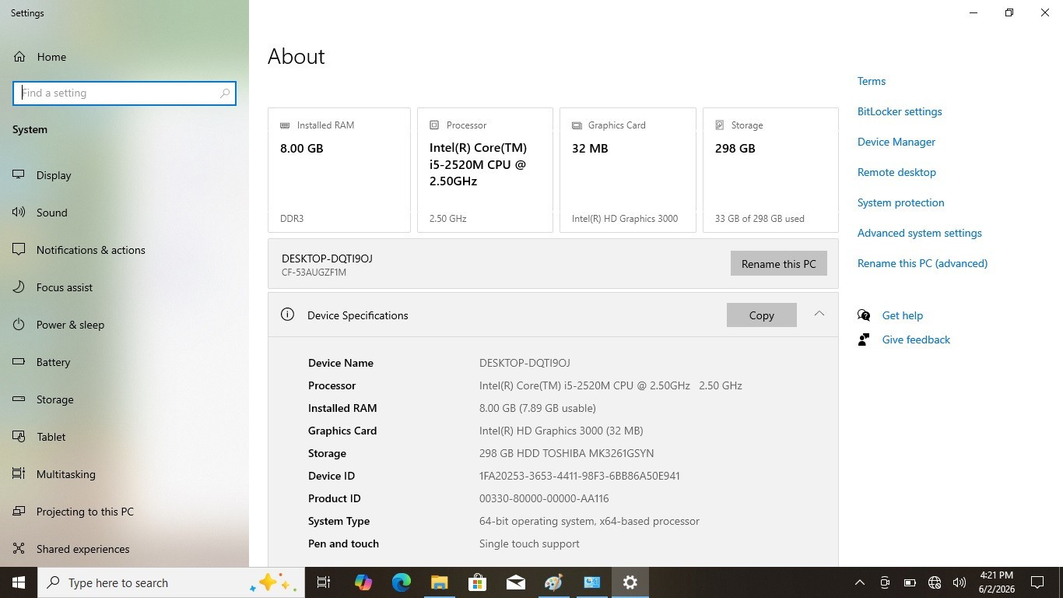
Task: Click the Graphics Card summary card
Action: pyautogui.click(x=628, y=170)
